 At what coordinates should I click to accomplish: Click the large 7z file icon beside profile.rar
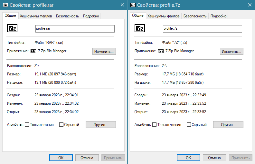12,29
